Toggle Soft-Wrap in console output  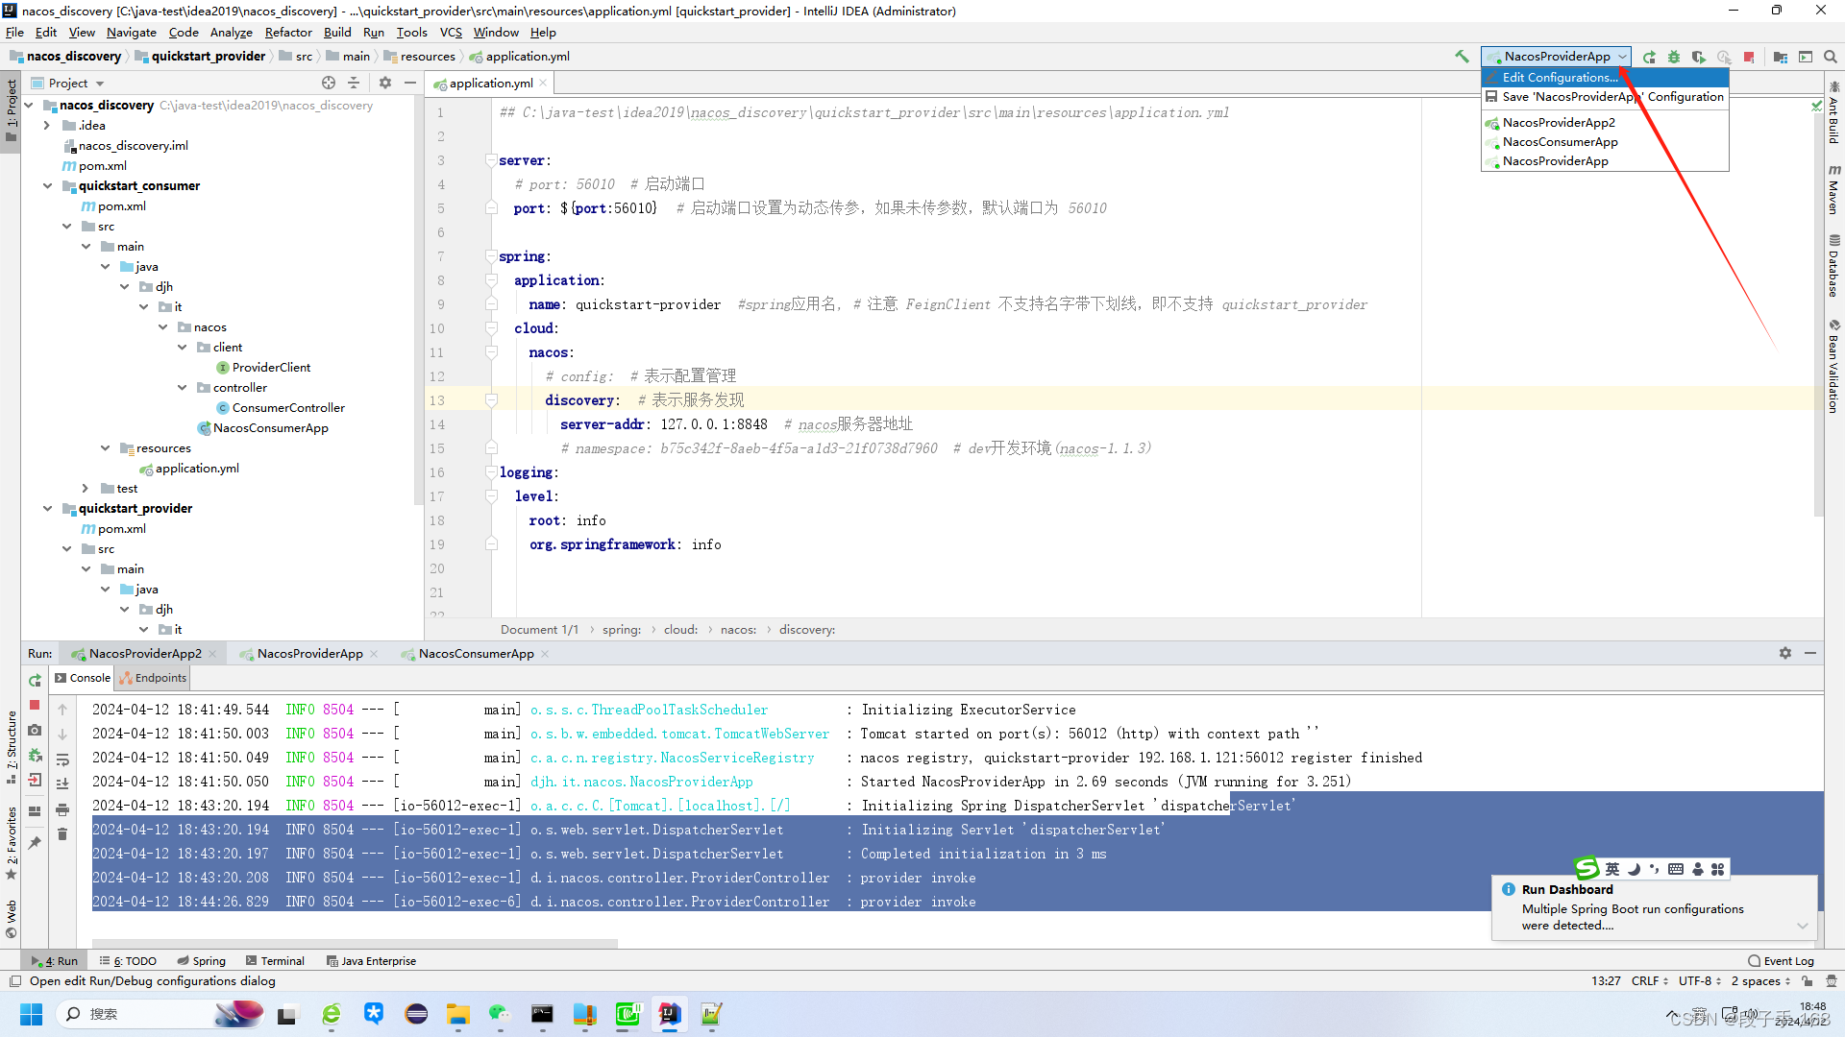62,760
